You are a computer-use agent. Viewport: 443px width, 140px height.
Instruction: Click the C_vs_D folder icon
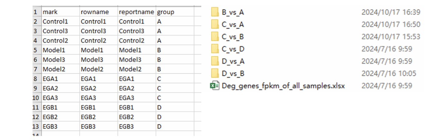215,49
